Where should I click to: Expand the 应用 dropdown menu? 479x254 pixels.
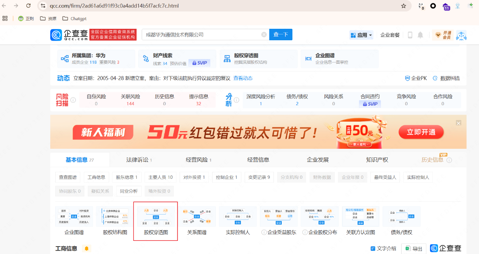361,35
